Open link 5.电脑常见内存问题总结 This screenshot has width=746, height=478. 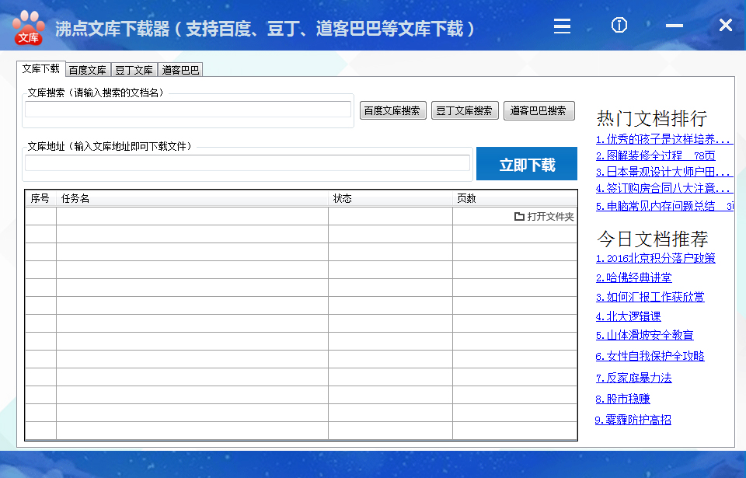pos(664,206)
